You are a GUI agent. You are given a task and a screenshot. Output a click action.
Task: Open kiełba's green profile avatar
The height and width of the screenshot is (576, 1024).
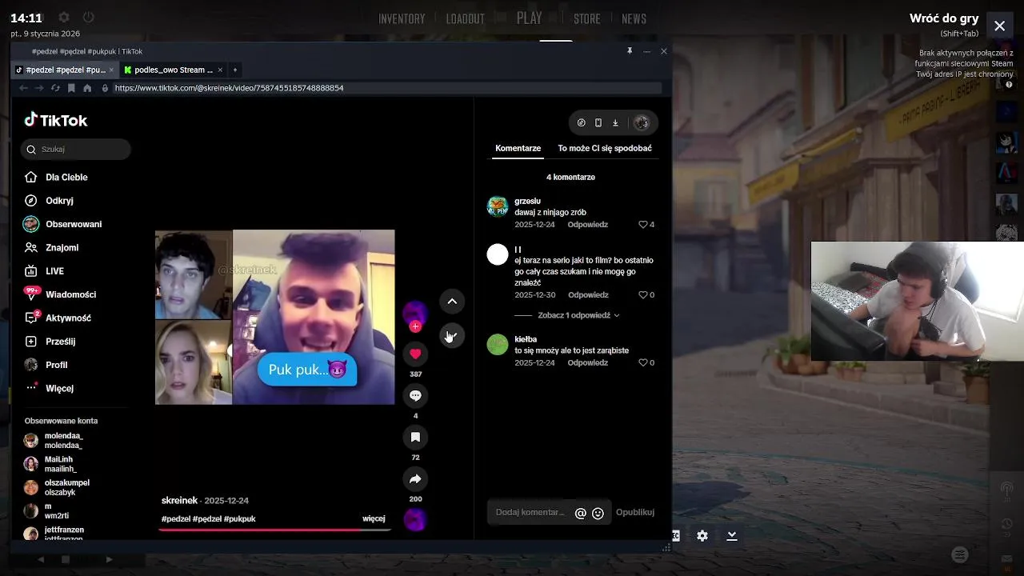[x=498, y=345]
